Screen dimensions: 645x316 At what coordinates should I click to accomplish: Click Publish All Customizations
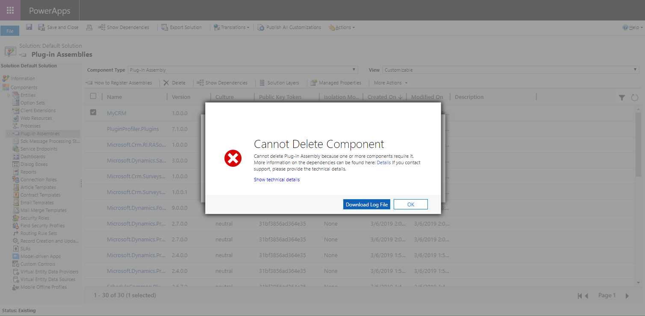289,27
